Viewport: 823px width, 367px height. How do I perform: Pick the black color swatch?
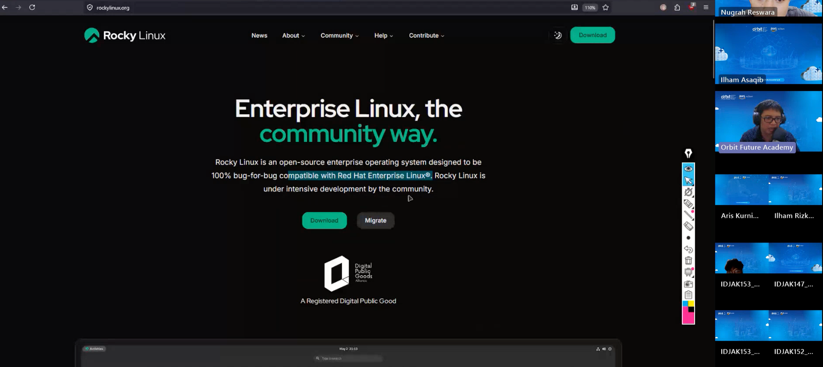[x=691, y=309]
